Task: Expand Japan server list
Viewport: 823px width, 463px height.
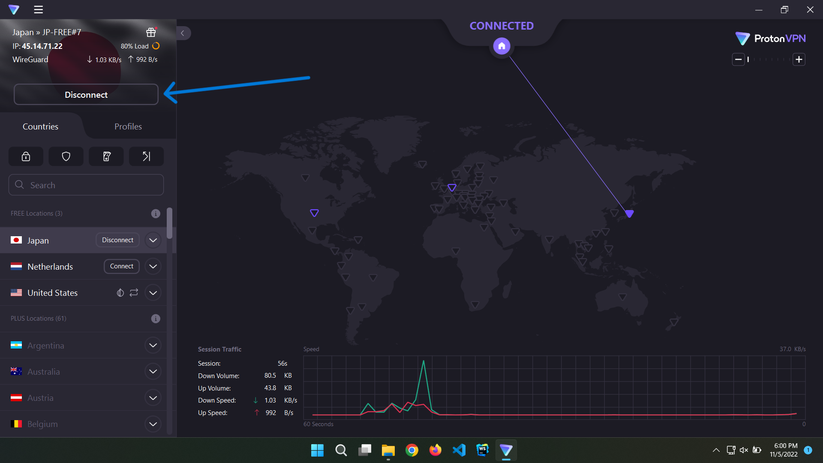Action: [x=153, y=241]
